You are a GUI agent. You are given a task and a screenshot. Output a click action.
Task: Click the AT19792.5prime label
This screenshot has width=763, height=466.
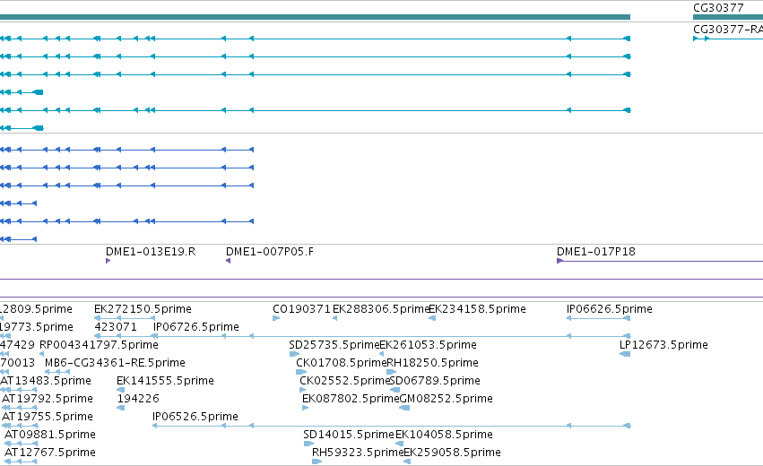point(48,399)
